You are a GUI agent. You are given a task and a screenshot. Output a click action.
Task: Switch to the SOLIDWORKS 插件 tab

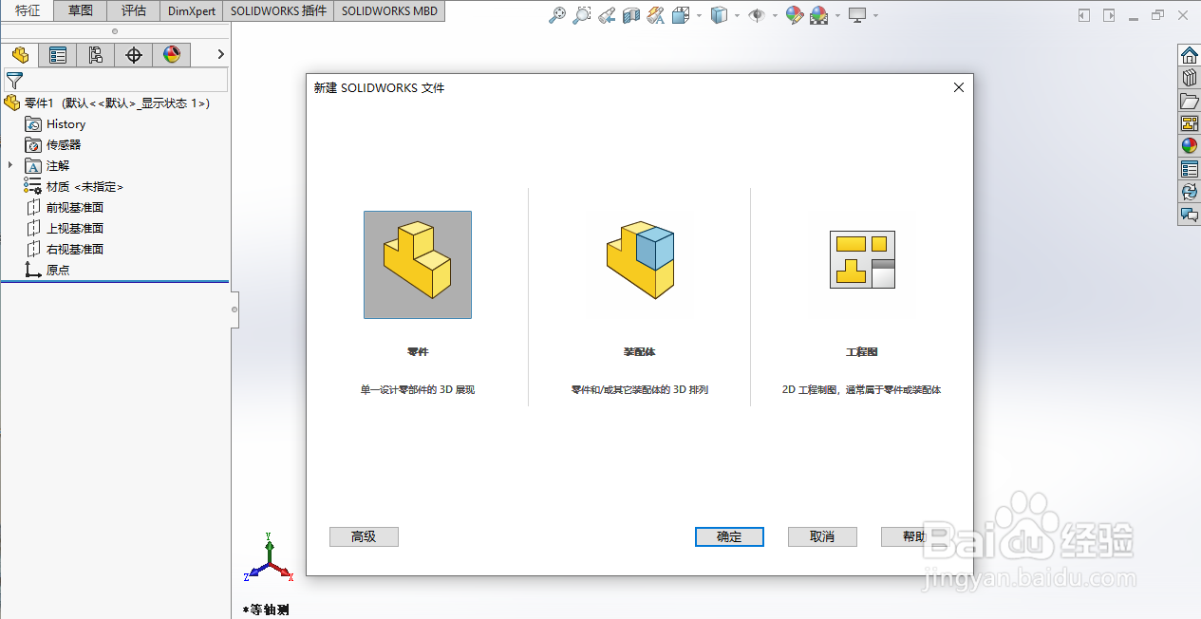click(x=278, y=11)
